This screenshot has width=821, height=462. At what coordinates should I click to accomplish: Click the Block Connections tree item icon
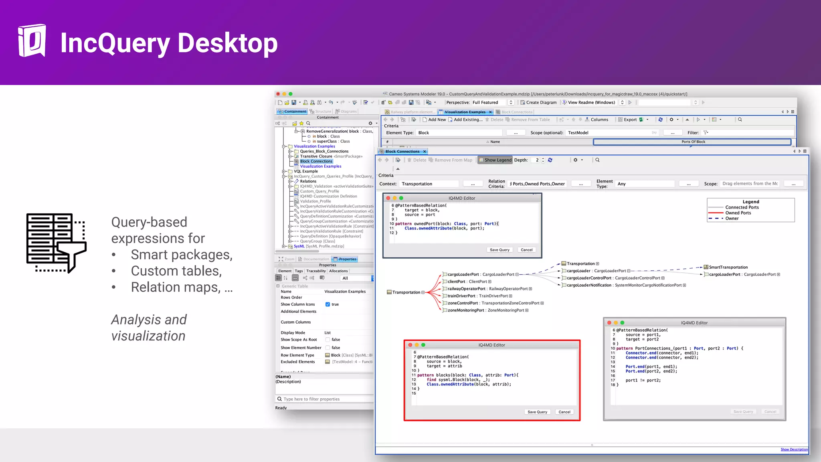click(297, 162)
